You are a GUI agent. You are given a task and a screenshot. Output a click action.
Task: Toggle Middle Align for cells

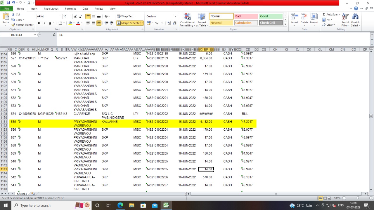coord(93,16)
